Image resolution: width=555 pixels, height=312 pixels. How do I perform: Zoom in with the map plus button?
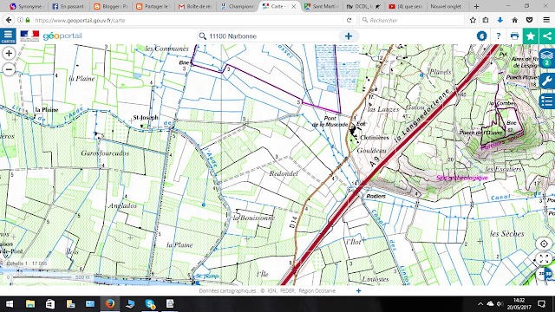9,54
